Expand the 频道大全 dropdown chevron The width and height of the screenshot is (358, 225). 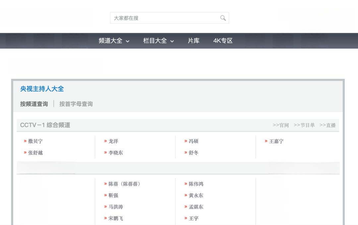pyautogui.click(x=128, y=41)
